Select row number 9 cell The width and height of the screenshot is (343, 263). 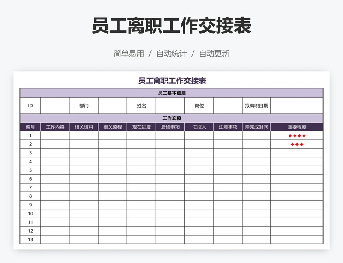(x=30, y=205)
